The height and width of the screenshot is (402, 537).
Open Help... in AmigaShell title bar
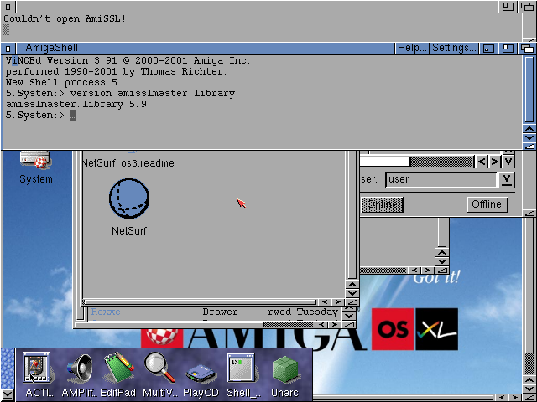pyautogui.click(x=412, y=48)
